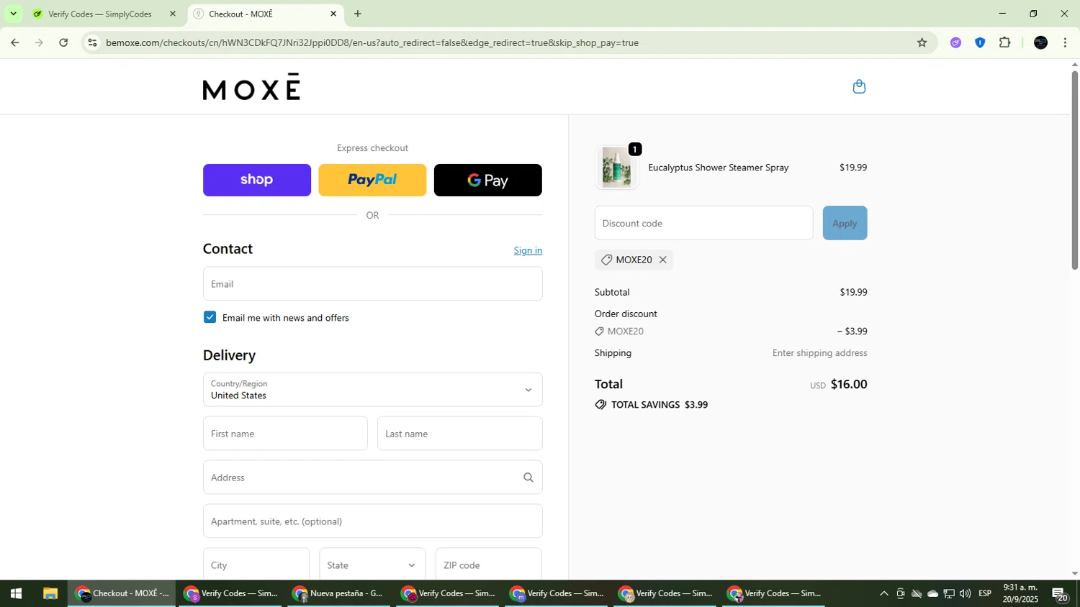The image size is (1080, 607).
Task: Click the Enter shipping address text
Action: (819, 353)
